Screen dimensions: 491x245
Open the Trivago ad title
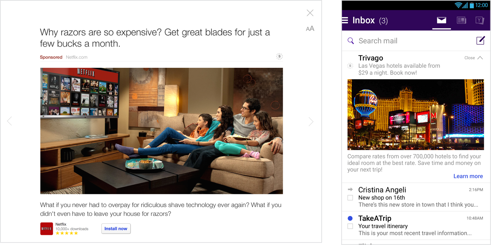(x=371, y=58)
